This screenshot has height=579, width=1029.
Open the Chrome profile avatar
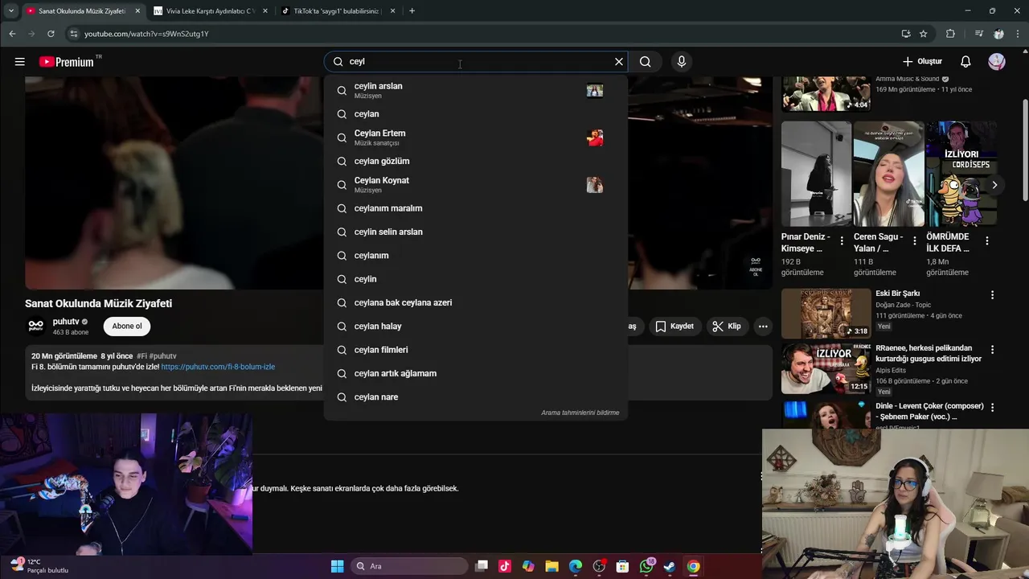tap(998, 34)
